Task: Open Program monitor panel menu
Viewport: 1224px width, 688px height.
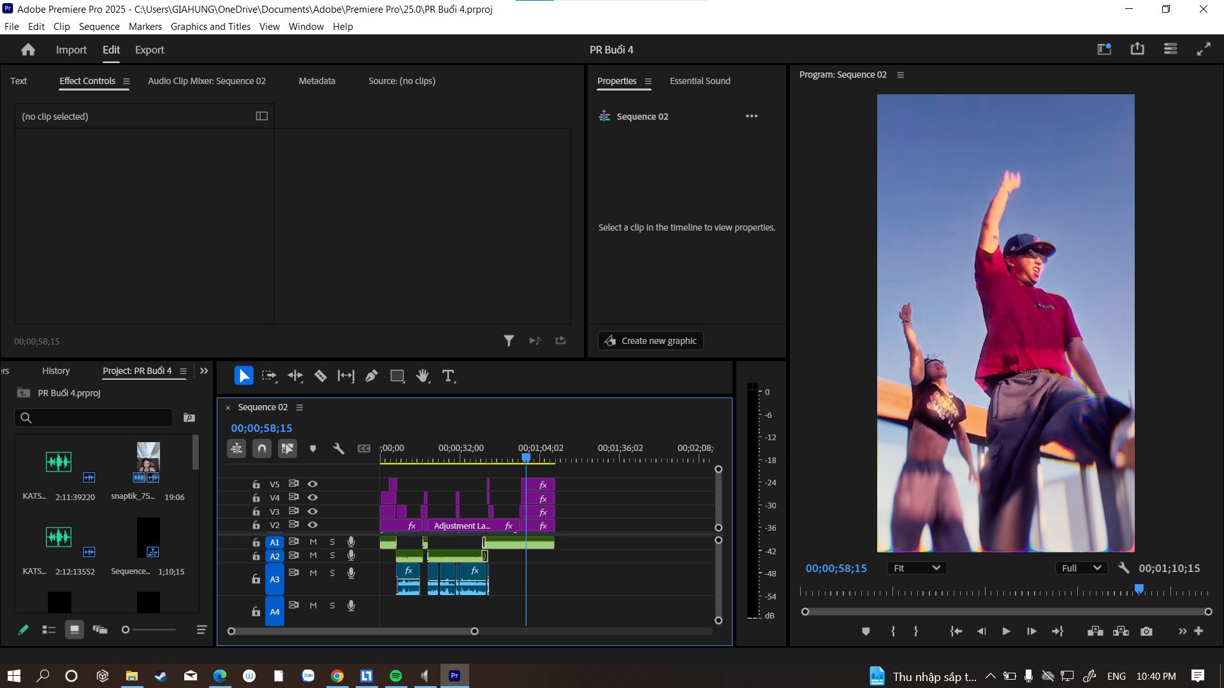Action: coord(901,75)
